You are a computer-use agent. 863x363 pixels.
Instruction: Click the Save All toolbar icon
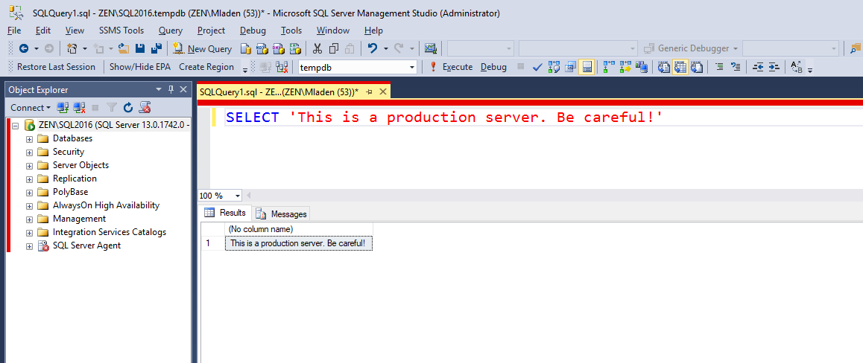click(x=157, y=48)
